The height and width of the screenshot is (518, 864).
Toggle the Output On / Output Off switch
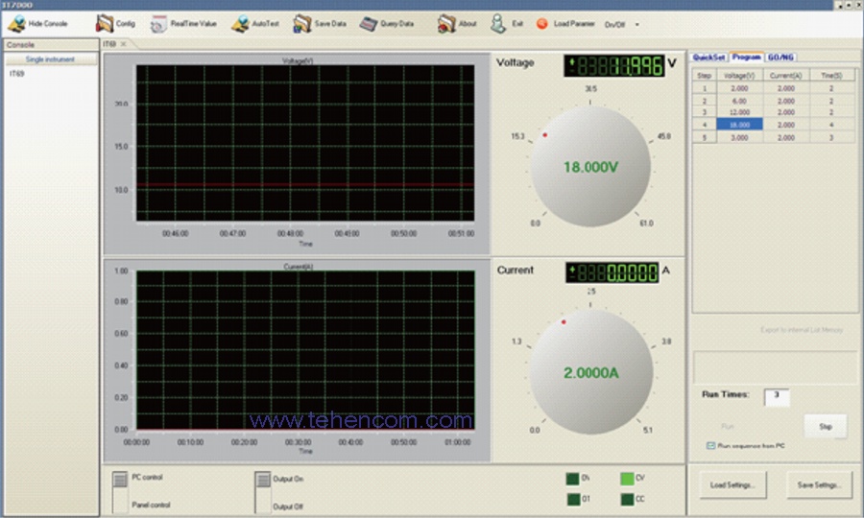263,492
